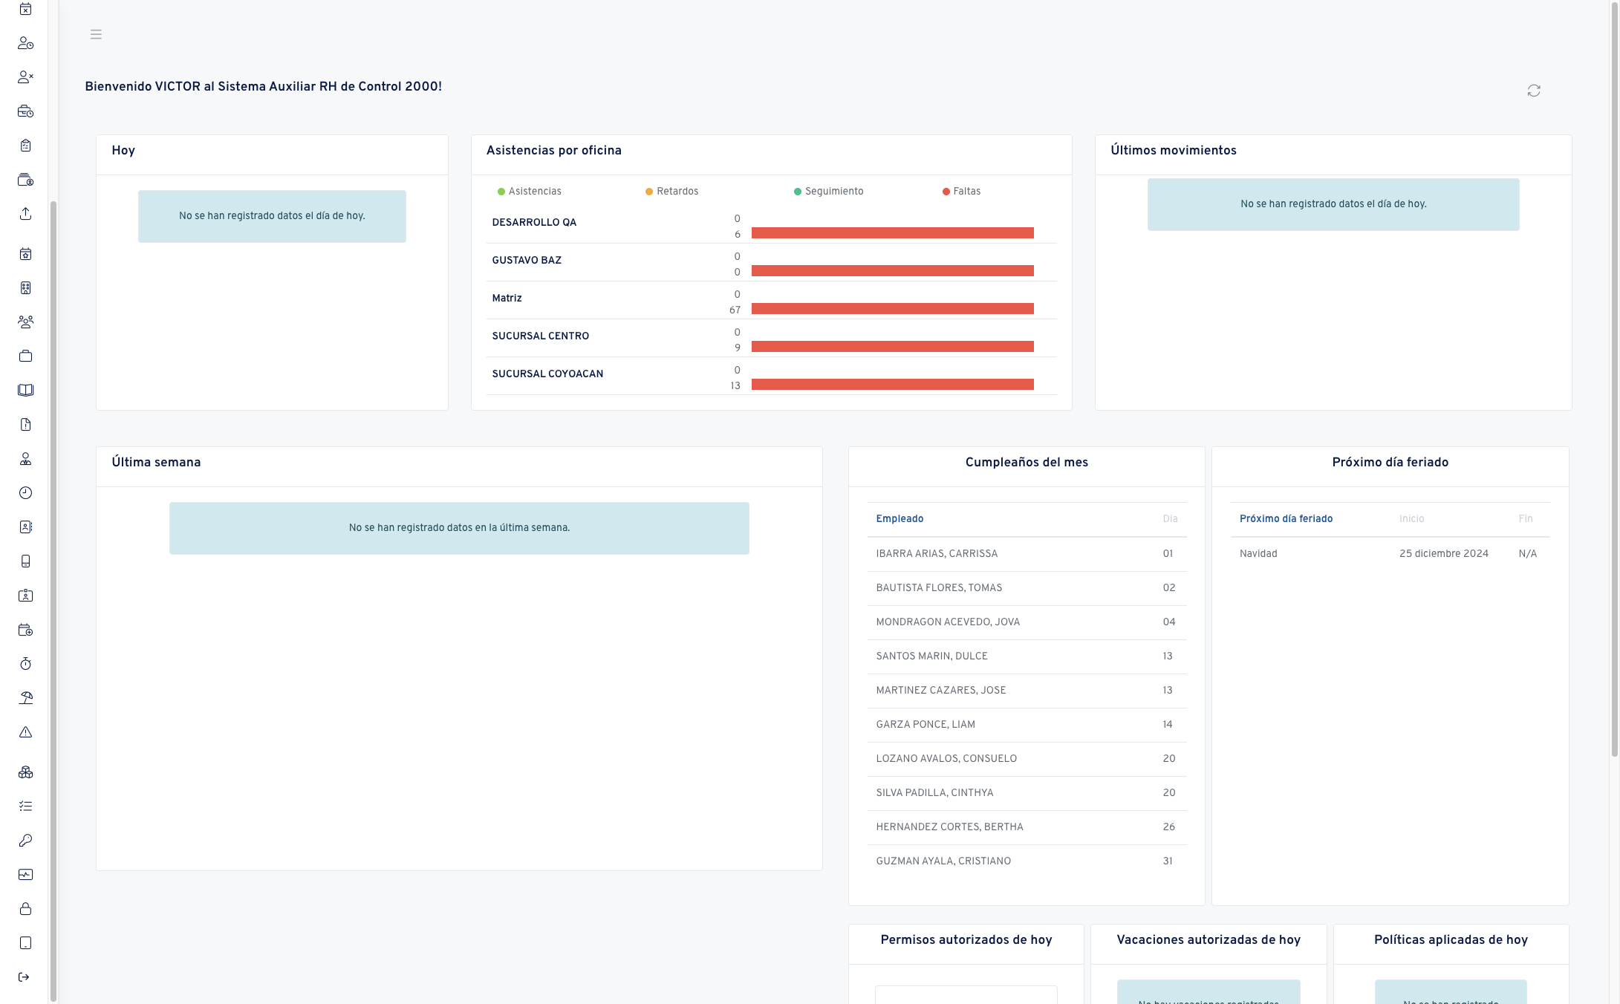Open the calendar with plus sidebar icon
The image size is (1620, 1004).
coord(25,630)
